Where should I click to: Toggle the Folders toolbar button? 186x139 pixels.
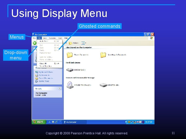(x=73, y=43)
